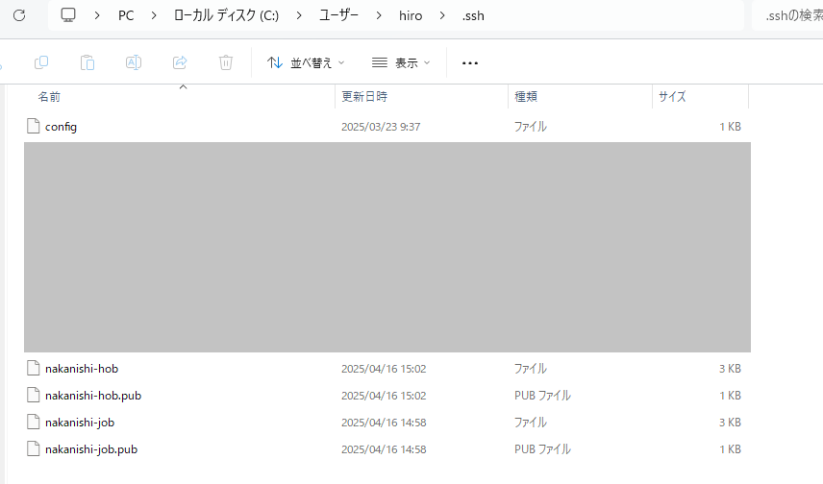823x484 pixels.
Task: Sort by 更新日時 column header
Action: coord(364,96)
